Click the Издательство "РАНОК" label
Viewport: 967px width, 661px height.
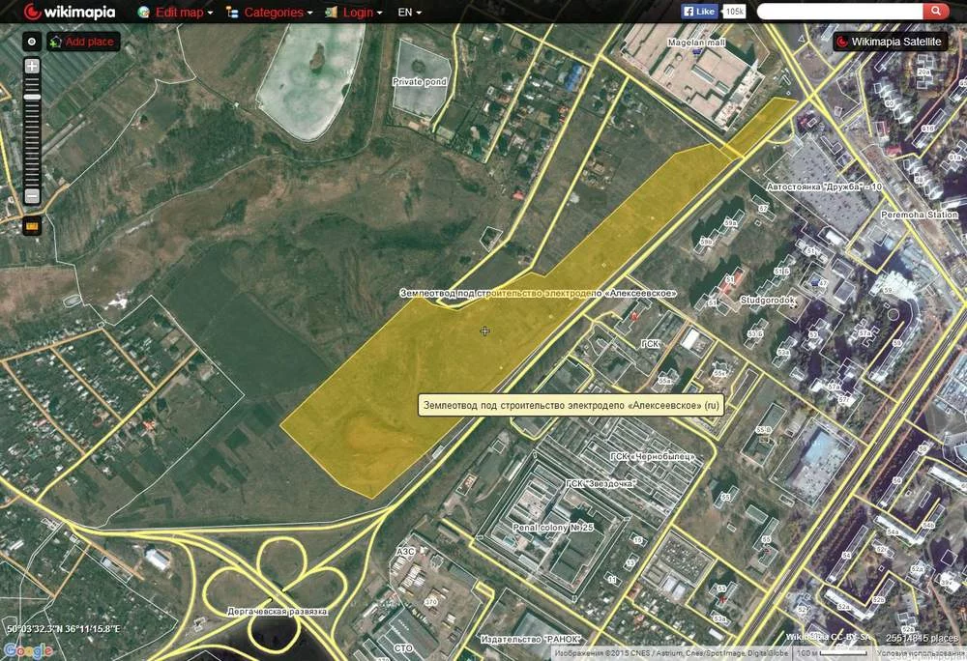(530, 640)
